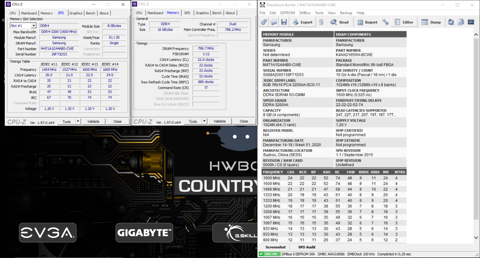This screenshot has width=480, height=258.
Task: Click Validate button in CPU-Z Memory window
Action: (220, 121)
